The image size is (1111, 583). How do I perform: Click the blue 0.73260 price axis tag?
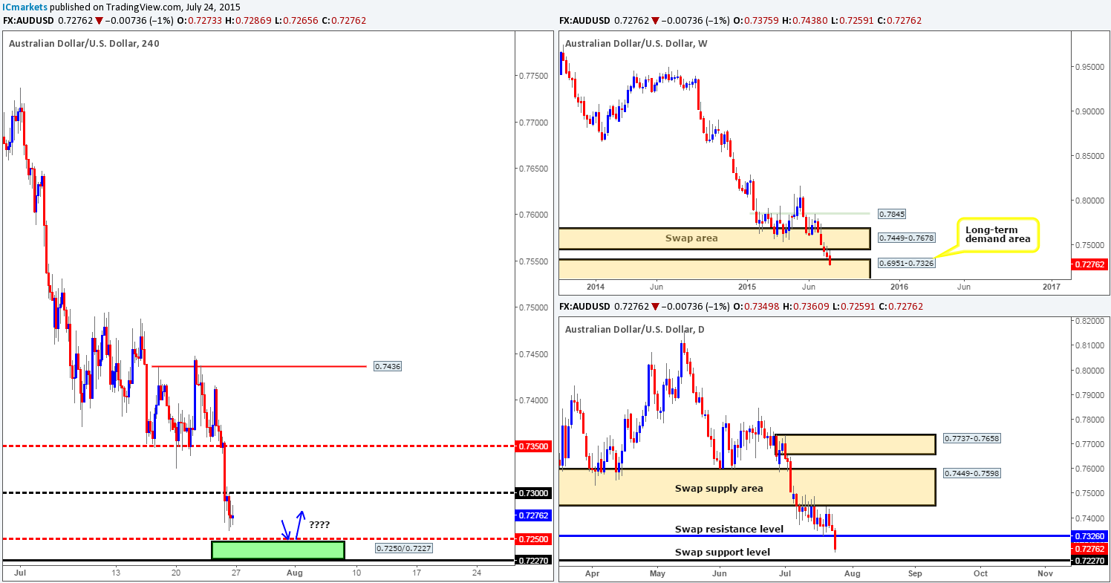1089,535
